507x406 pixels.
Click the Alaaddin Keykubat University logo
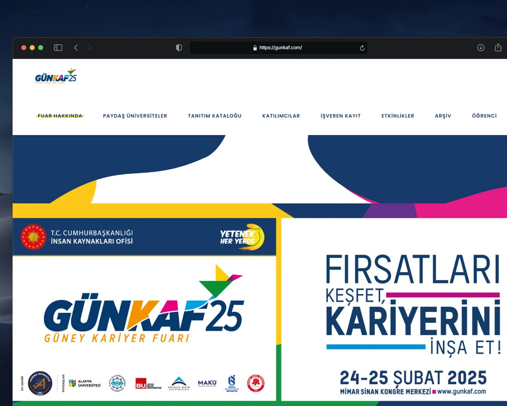pos(117,383)
